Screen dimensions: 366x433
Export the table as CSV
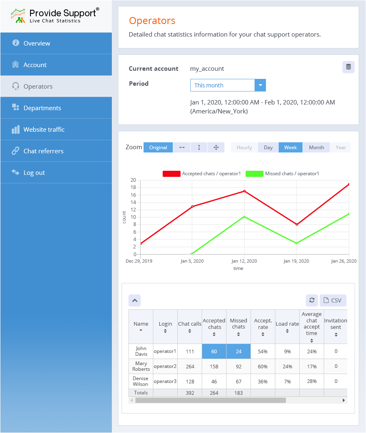pos(333,300)
